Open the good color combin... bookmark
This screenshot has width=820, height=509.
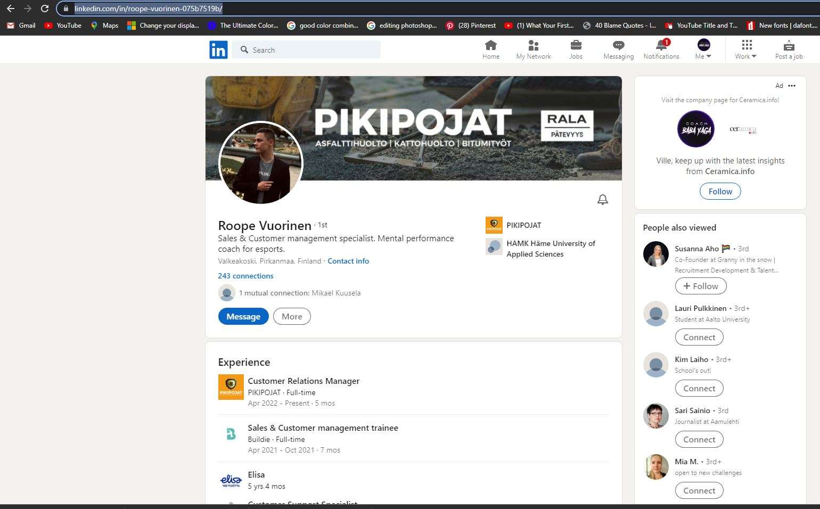coord(322,25)
